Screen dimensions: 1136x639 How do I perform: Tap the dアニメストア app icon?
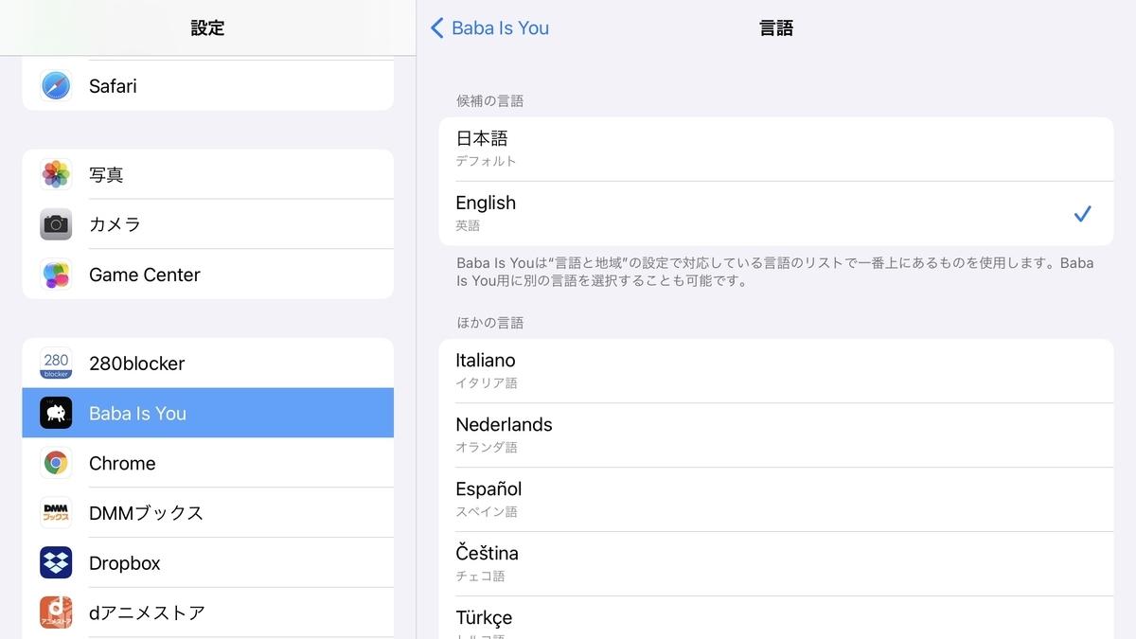coord(56,612)
